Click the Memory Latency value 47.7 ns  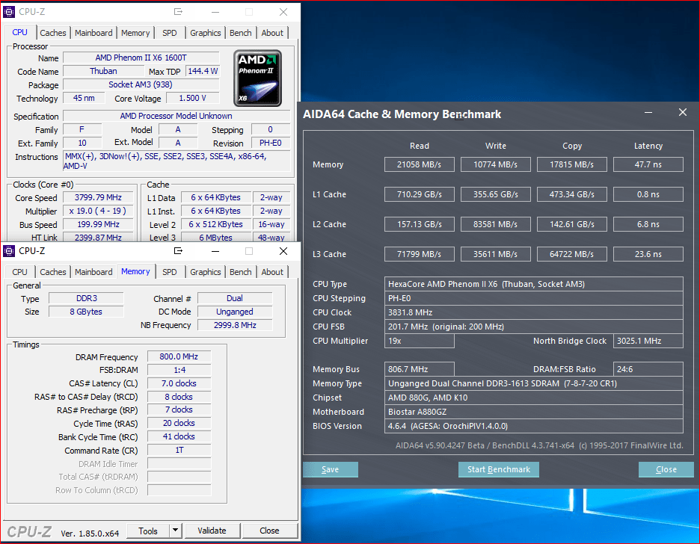click(648, 164)
